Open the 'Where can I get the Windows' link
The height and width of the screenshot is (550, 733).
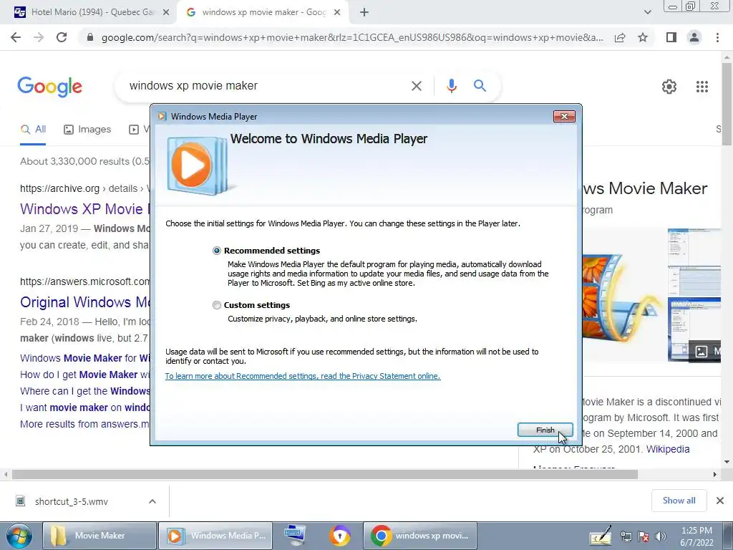coord(84,391)
